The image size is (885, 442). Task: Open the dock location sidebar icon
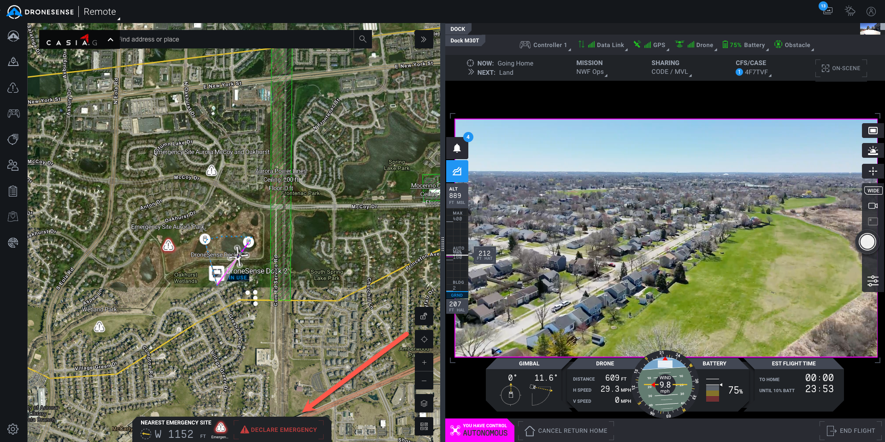pos(13,62)
